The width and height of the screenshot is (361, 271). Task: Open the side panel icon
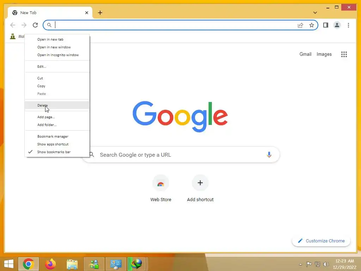tap(325, 25)
